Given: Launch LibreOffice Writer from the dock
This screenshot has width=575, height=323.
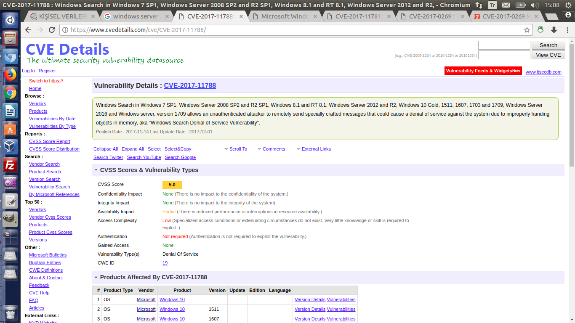Looking at the screenshot, I should [10, 111].
